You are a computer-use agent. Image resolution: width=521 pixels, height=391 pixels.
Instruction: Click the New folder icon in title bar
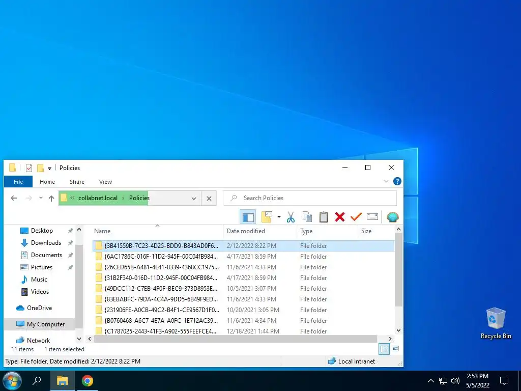(40, 168)
